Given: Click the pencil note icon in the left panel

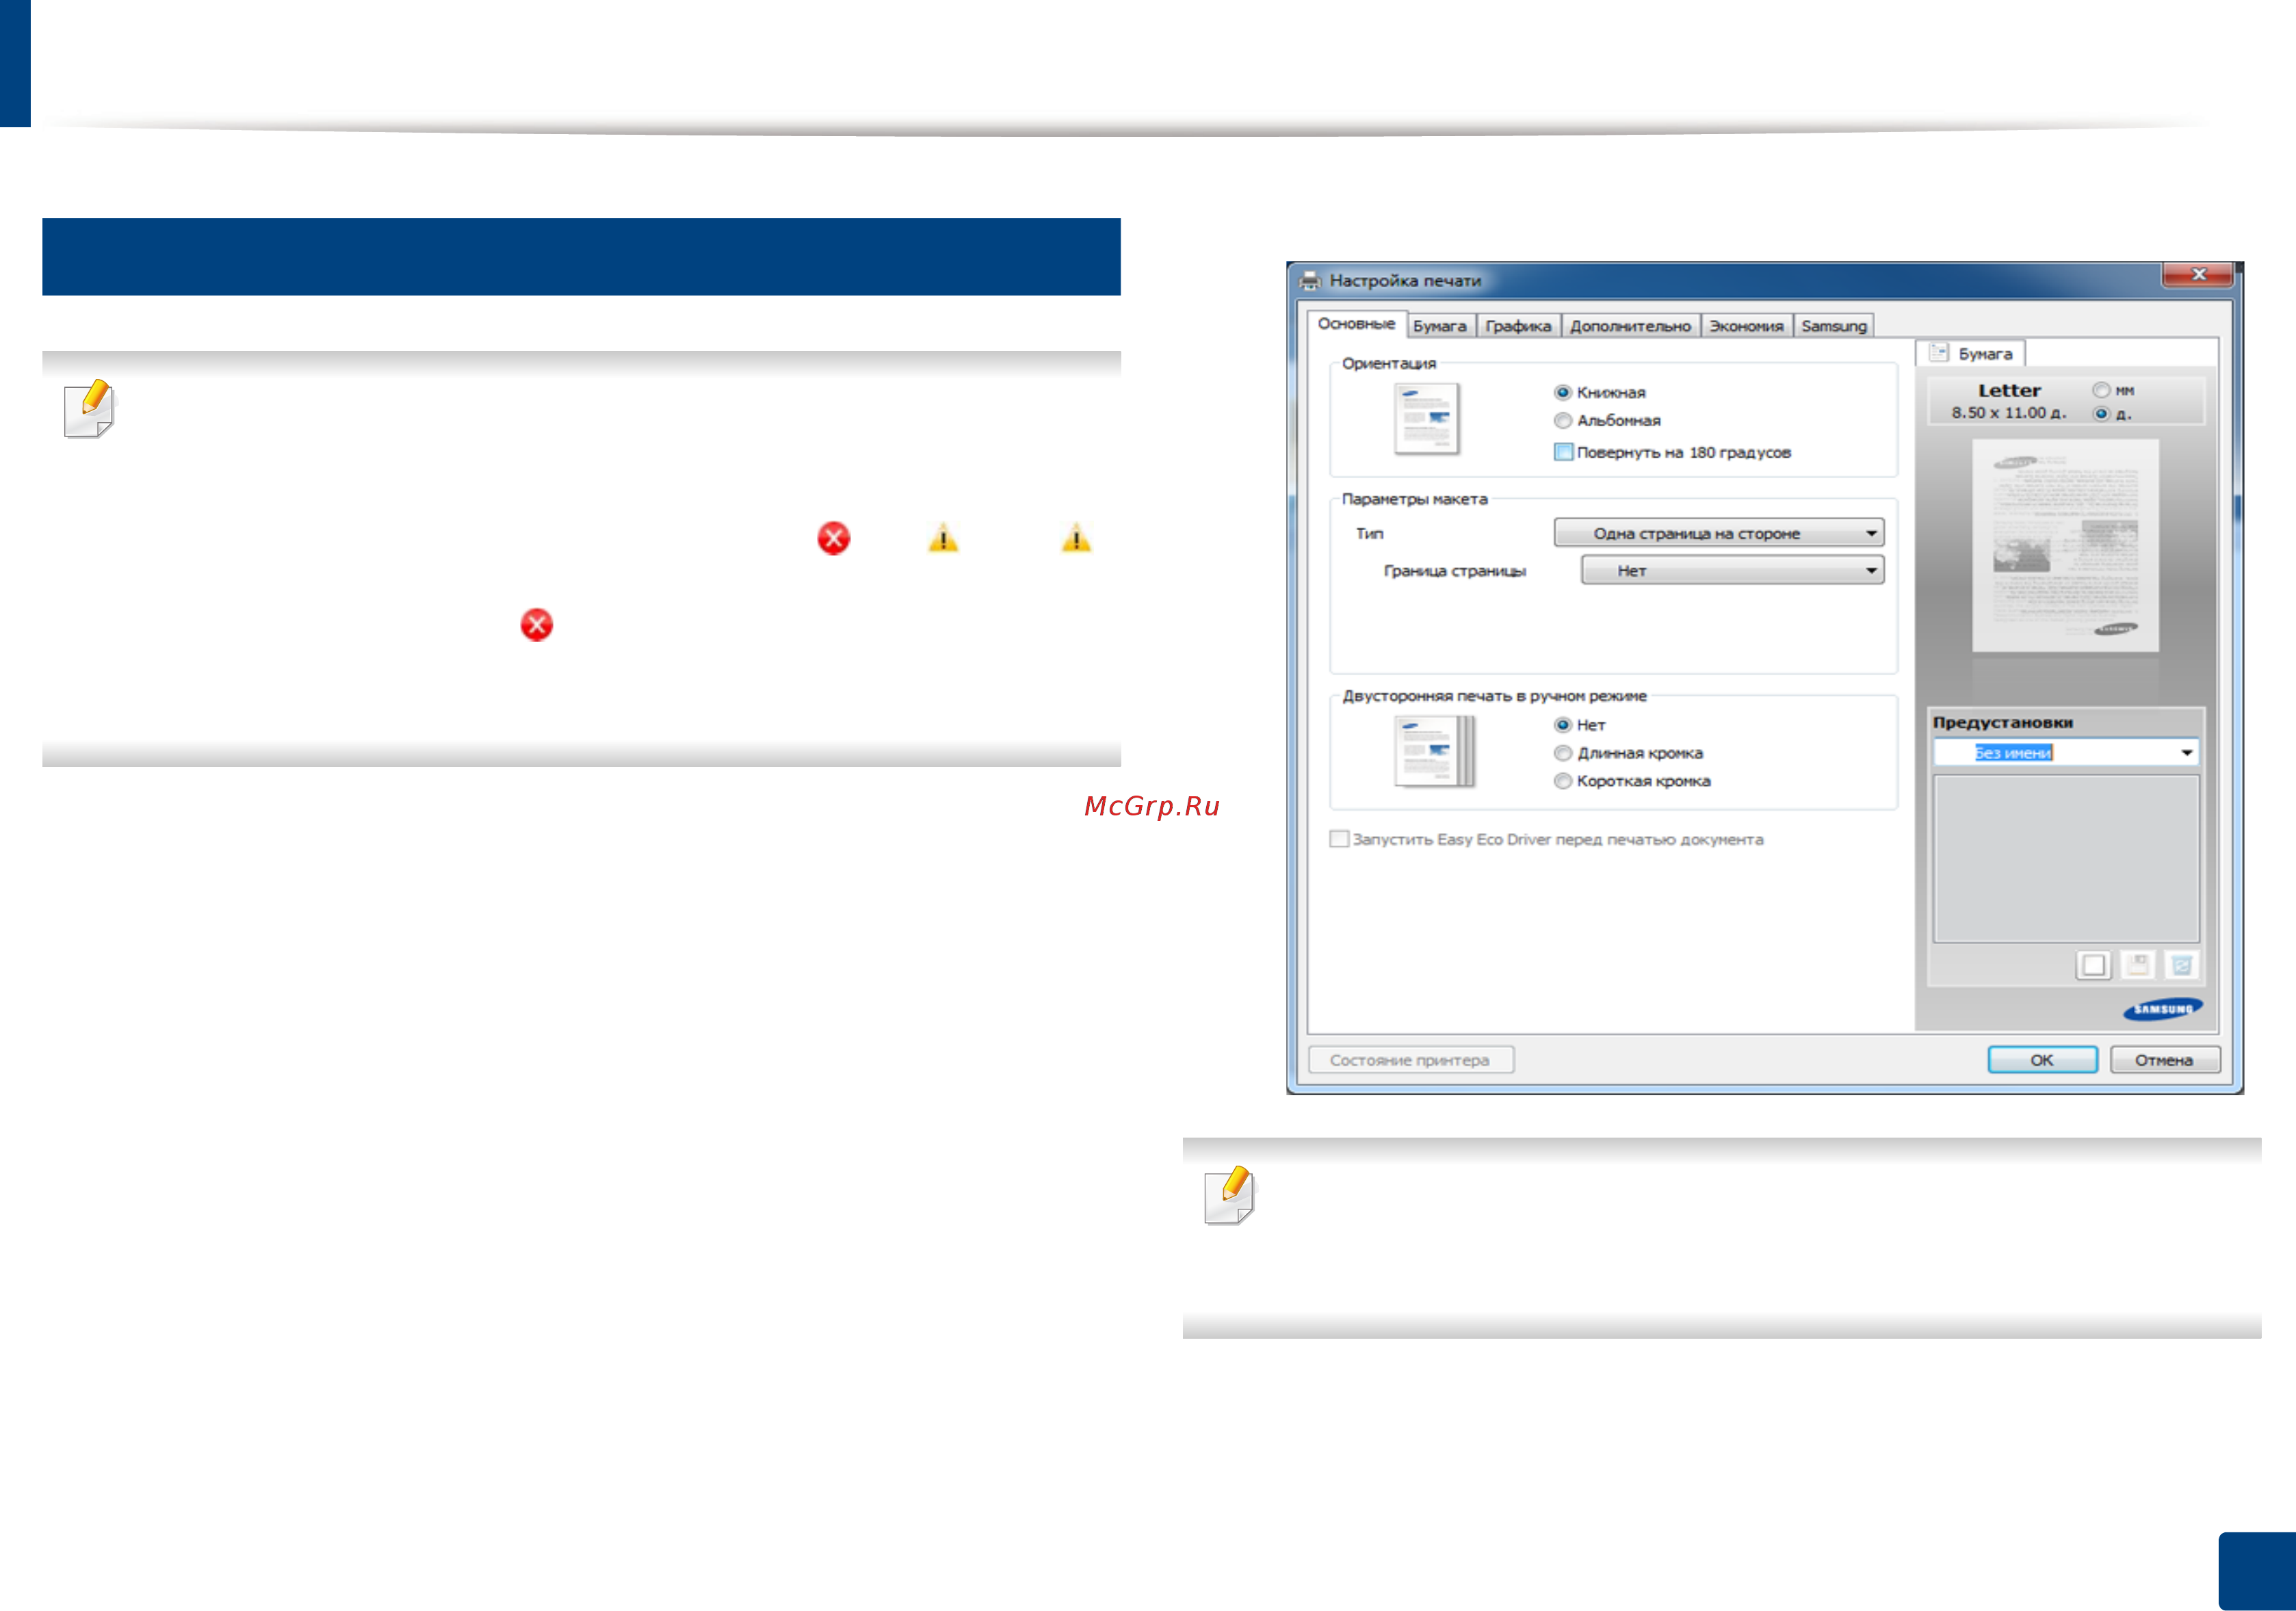Looking at the screenshot, I should [x=89, y=408].
